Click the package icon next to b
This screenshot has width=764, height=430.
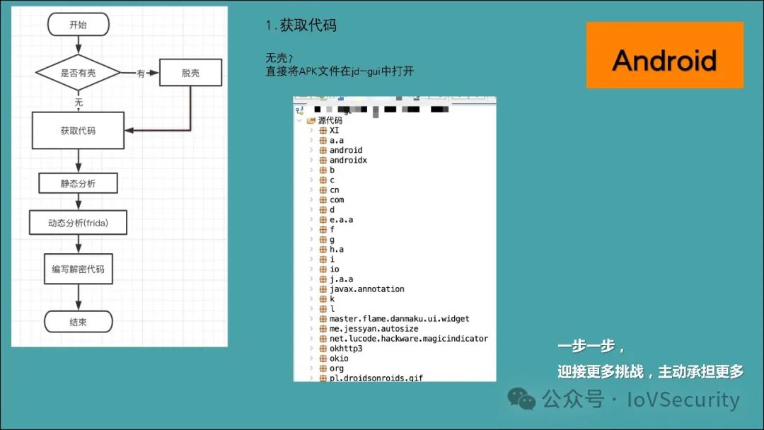(x=323, y=170)
